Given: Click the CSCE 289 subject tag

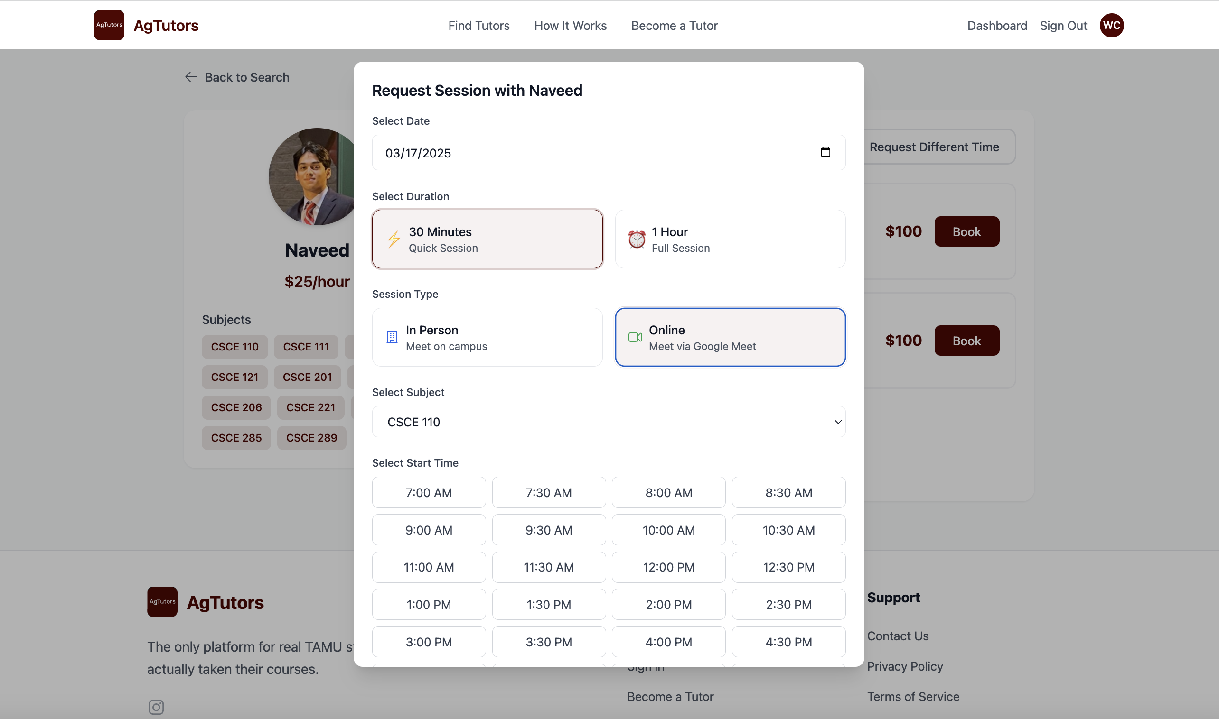Looking at the screenshot, I should coord(311,437).
